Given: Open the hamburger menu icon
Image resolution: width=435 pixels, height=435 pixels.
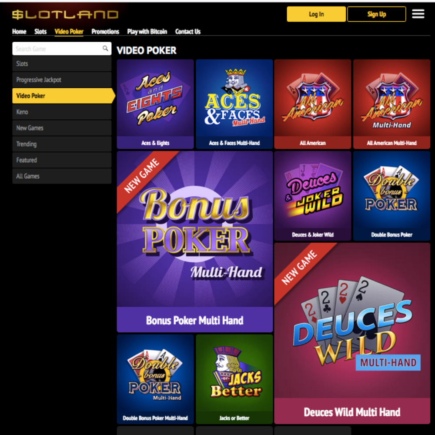Looking at the screenshot, I should pyautogui.click(x=418, y=14).
